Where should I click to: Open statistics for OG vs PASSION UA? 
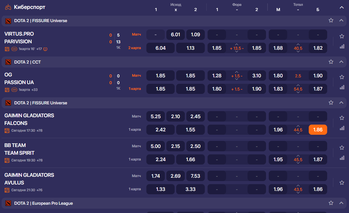(x=342, y=87)
